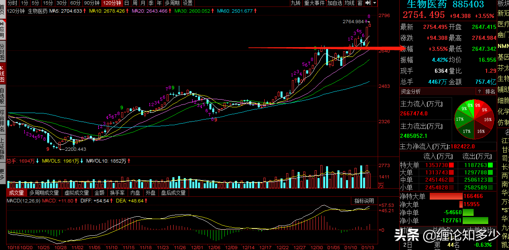Switch chart period to 分时
Image resolution: width=509 pixels, height=250 pixels.
13,3
